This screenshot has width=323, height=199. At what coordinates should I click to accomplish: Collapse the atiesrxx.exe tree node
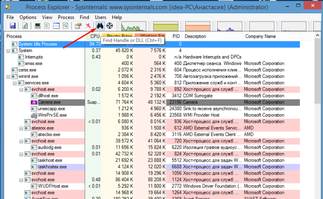tap(21, 129)
